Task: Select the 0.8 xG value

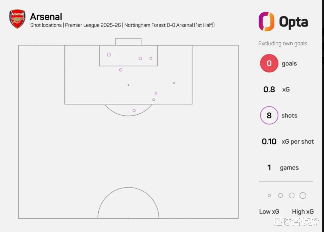Action: point(269,90)
